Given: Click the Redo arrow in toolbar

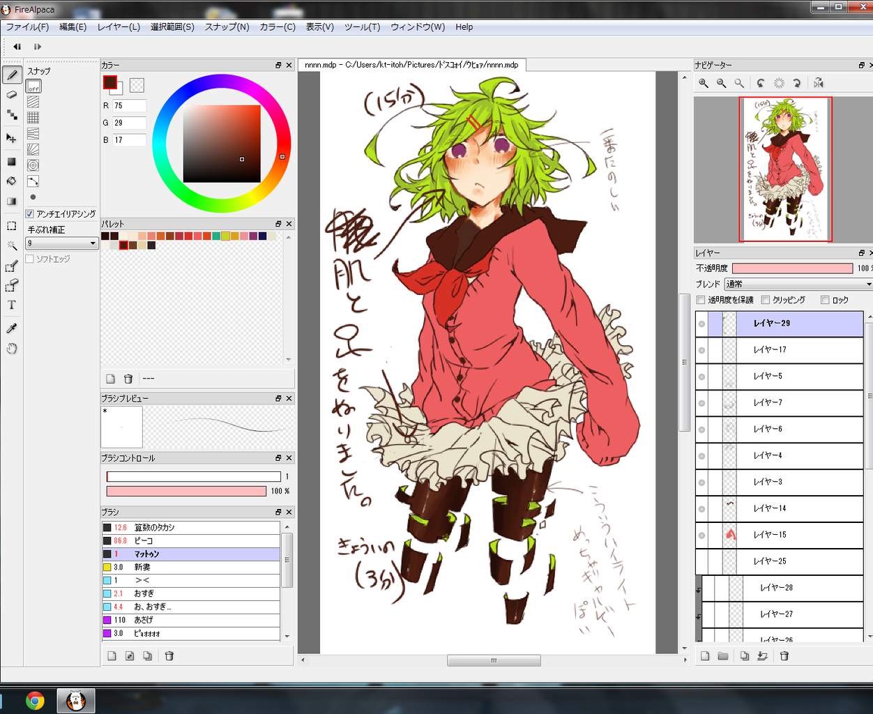Looking at the screenshot, I should (x=38, y=47).
